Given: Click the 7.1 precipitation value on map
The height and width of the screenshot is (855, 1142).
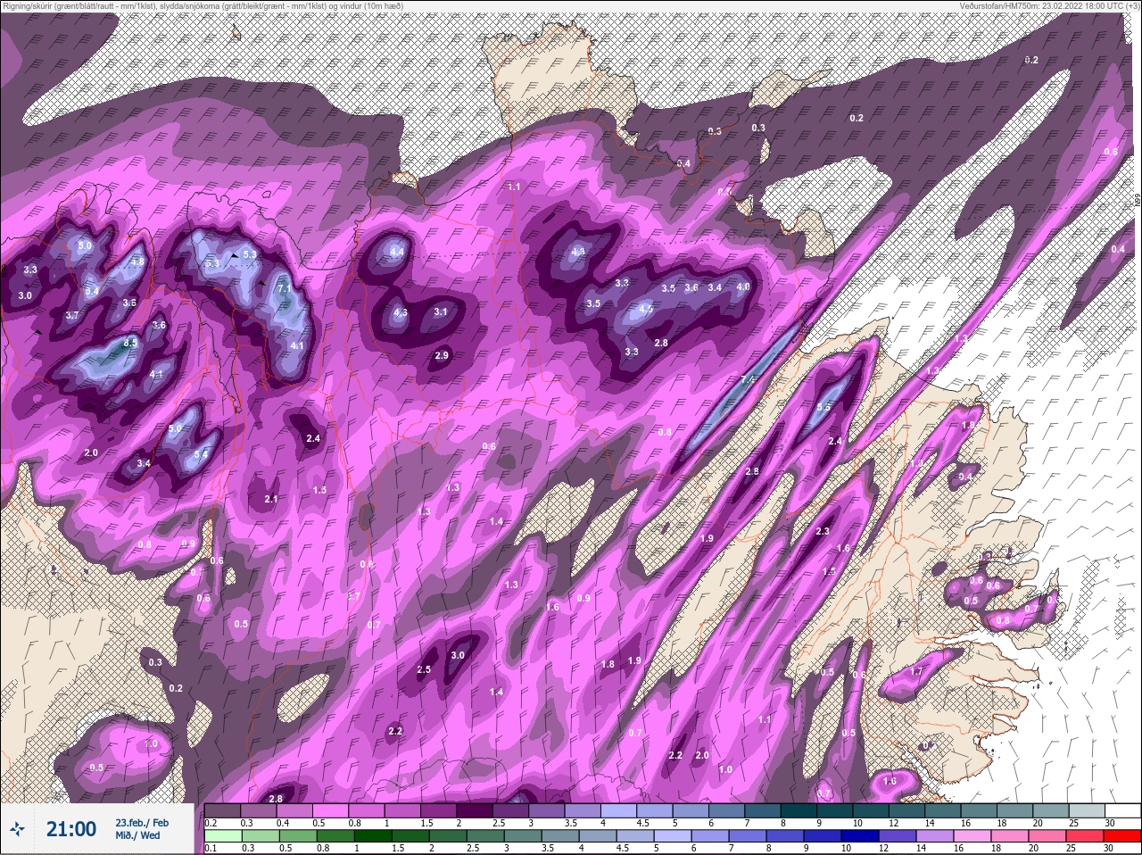Looking at the screenshot, I should 285,289.
